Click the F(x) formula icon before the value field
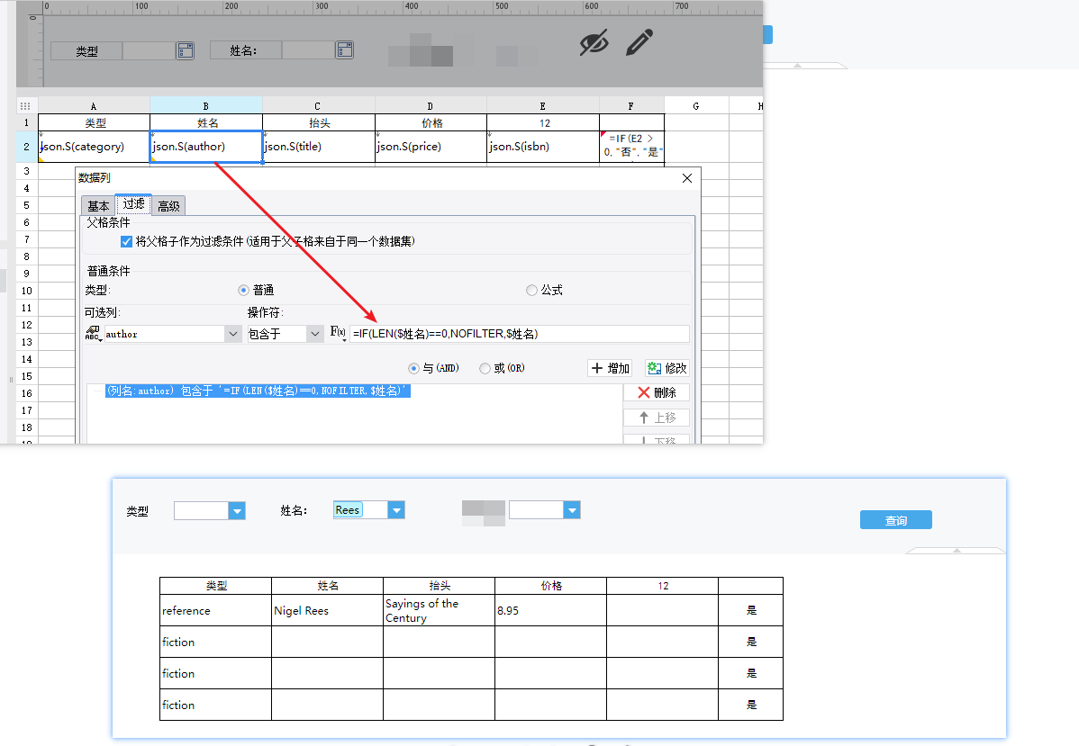 (x=339, y=334)
